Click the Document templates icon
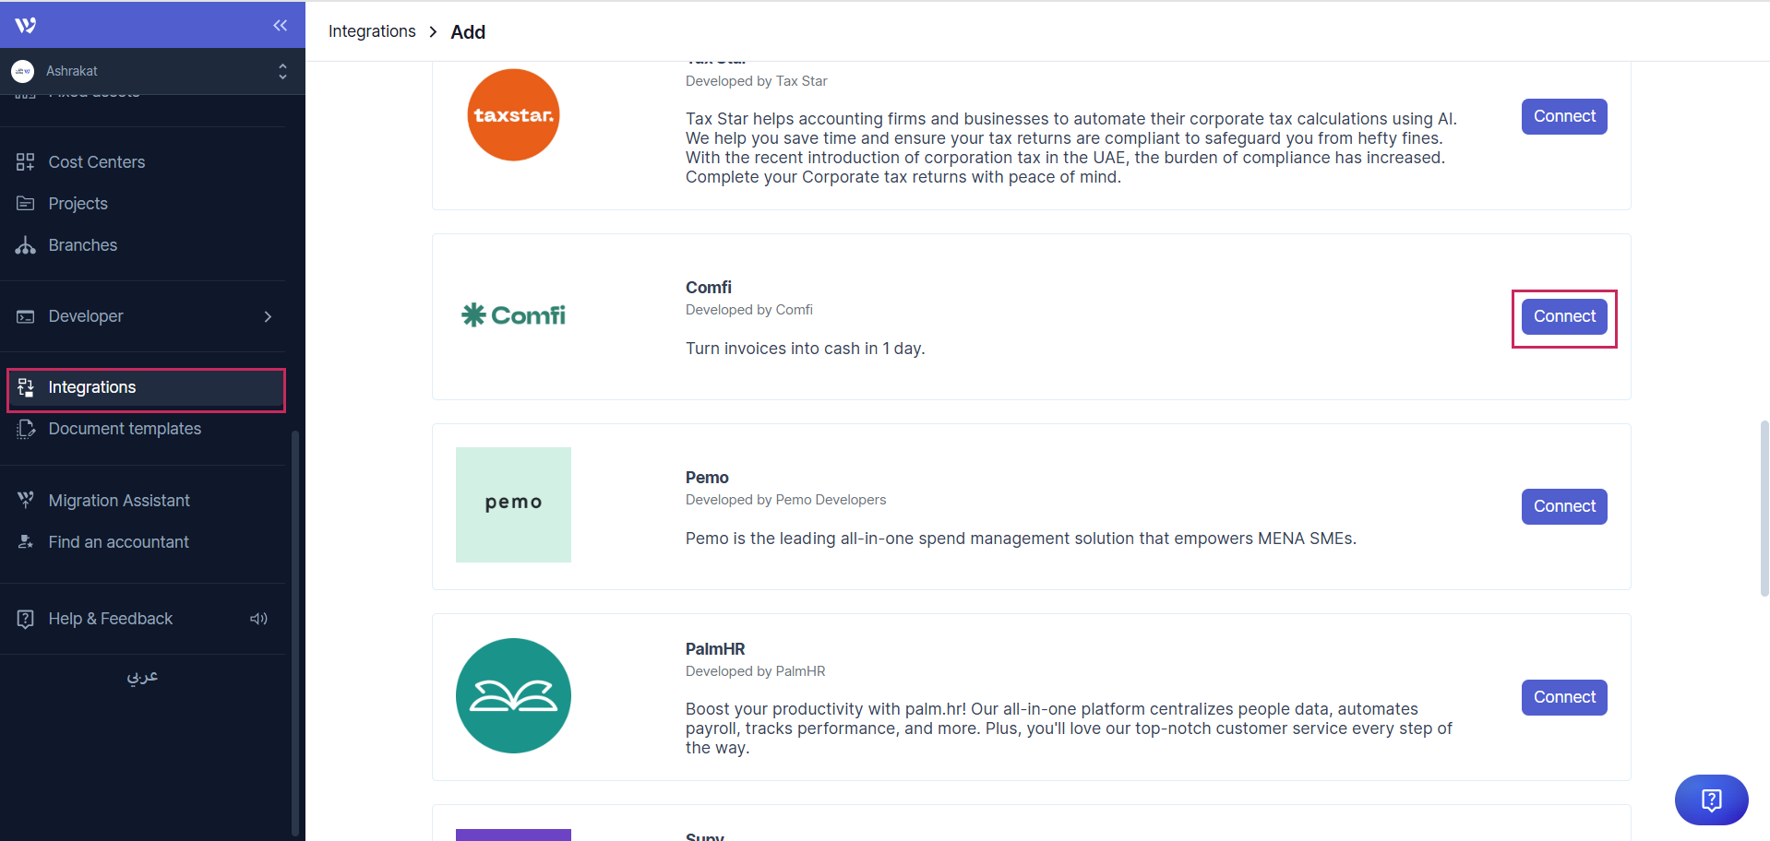Screen dimensions: 1770x841 [x=26, y=429]
